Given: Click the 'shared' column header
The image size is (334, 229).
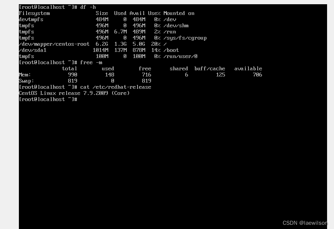Looking at the screenshot, I should [x=179, y=69].
